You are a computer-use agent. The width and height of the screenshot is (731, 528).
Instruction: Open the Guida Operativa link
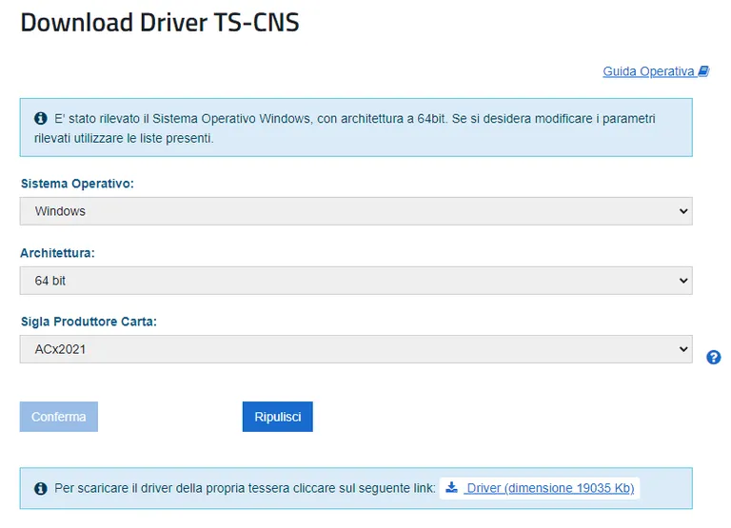(656, 71)
